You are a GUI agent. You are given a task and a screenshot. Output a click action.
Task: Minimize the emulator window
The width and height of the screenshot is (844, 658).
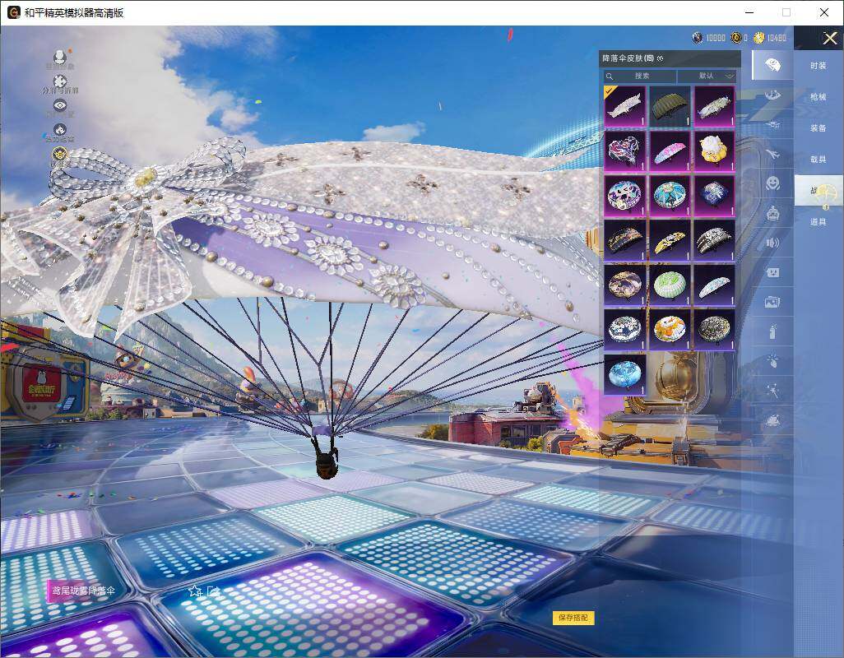749,12
